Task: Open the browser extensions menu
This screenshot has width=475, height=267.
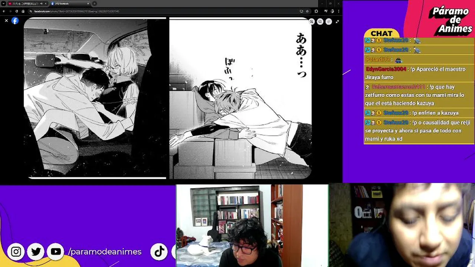Action: 316,11
